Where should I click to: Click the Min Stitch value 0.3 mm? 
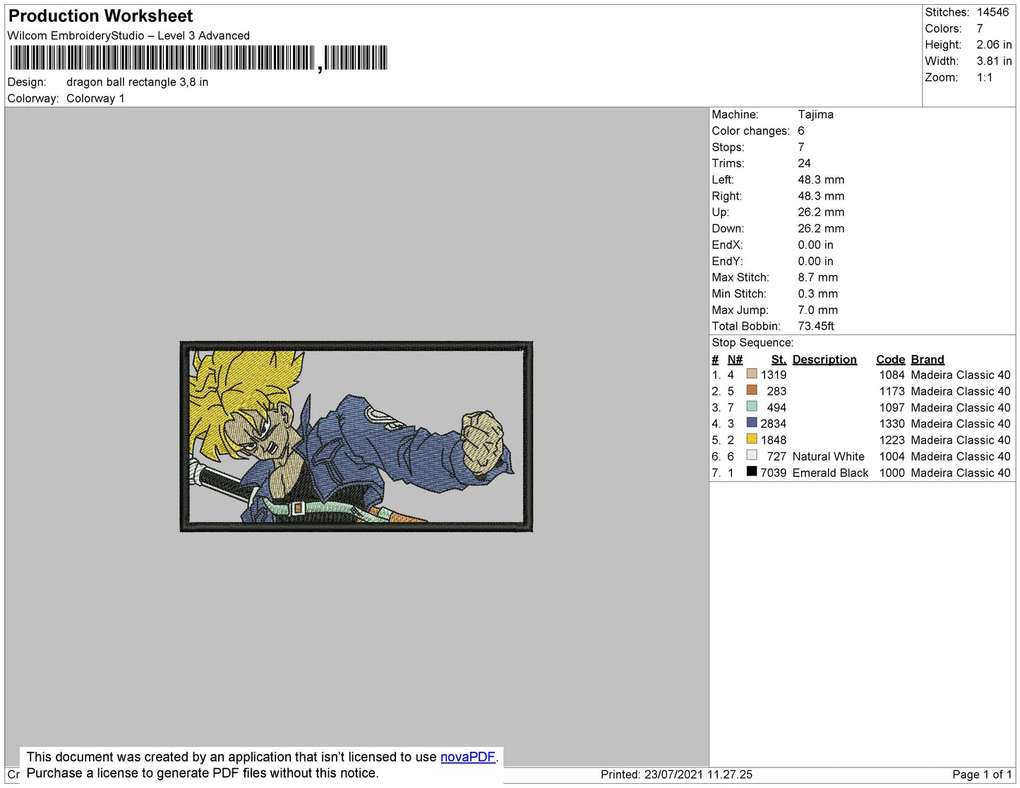click(817, 293)
